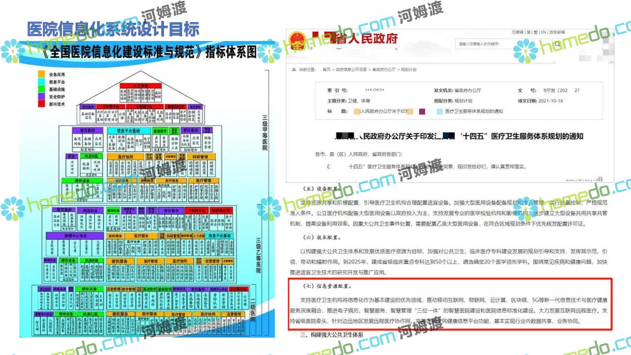This screenshot has width=631, height=355.
Task: Click the red 人工智能 roof block
Action: pyautogui.click(x=141, y=86)
